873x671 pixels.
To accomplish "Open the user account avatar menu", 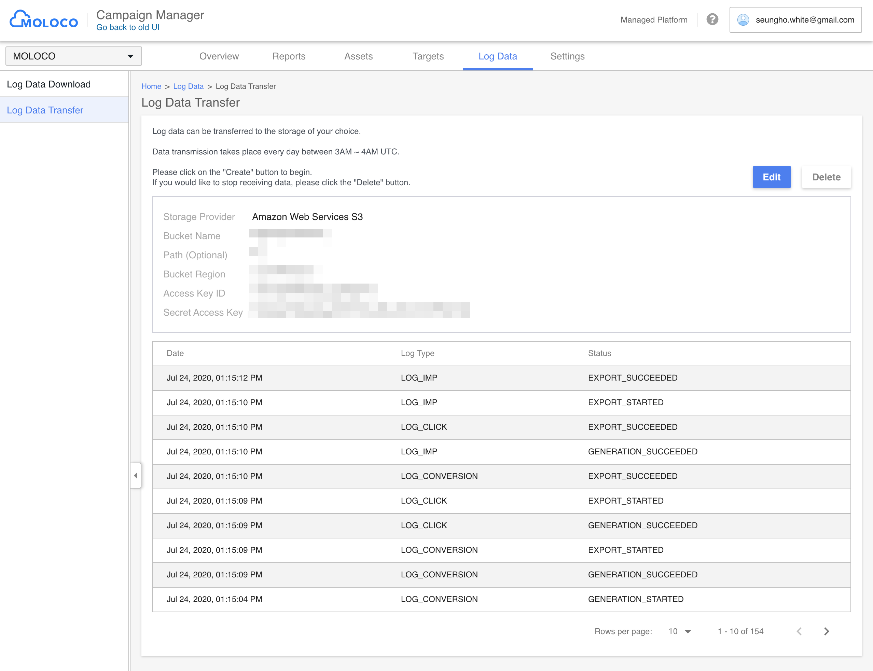I will click(x=743, y=19).
